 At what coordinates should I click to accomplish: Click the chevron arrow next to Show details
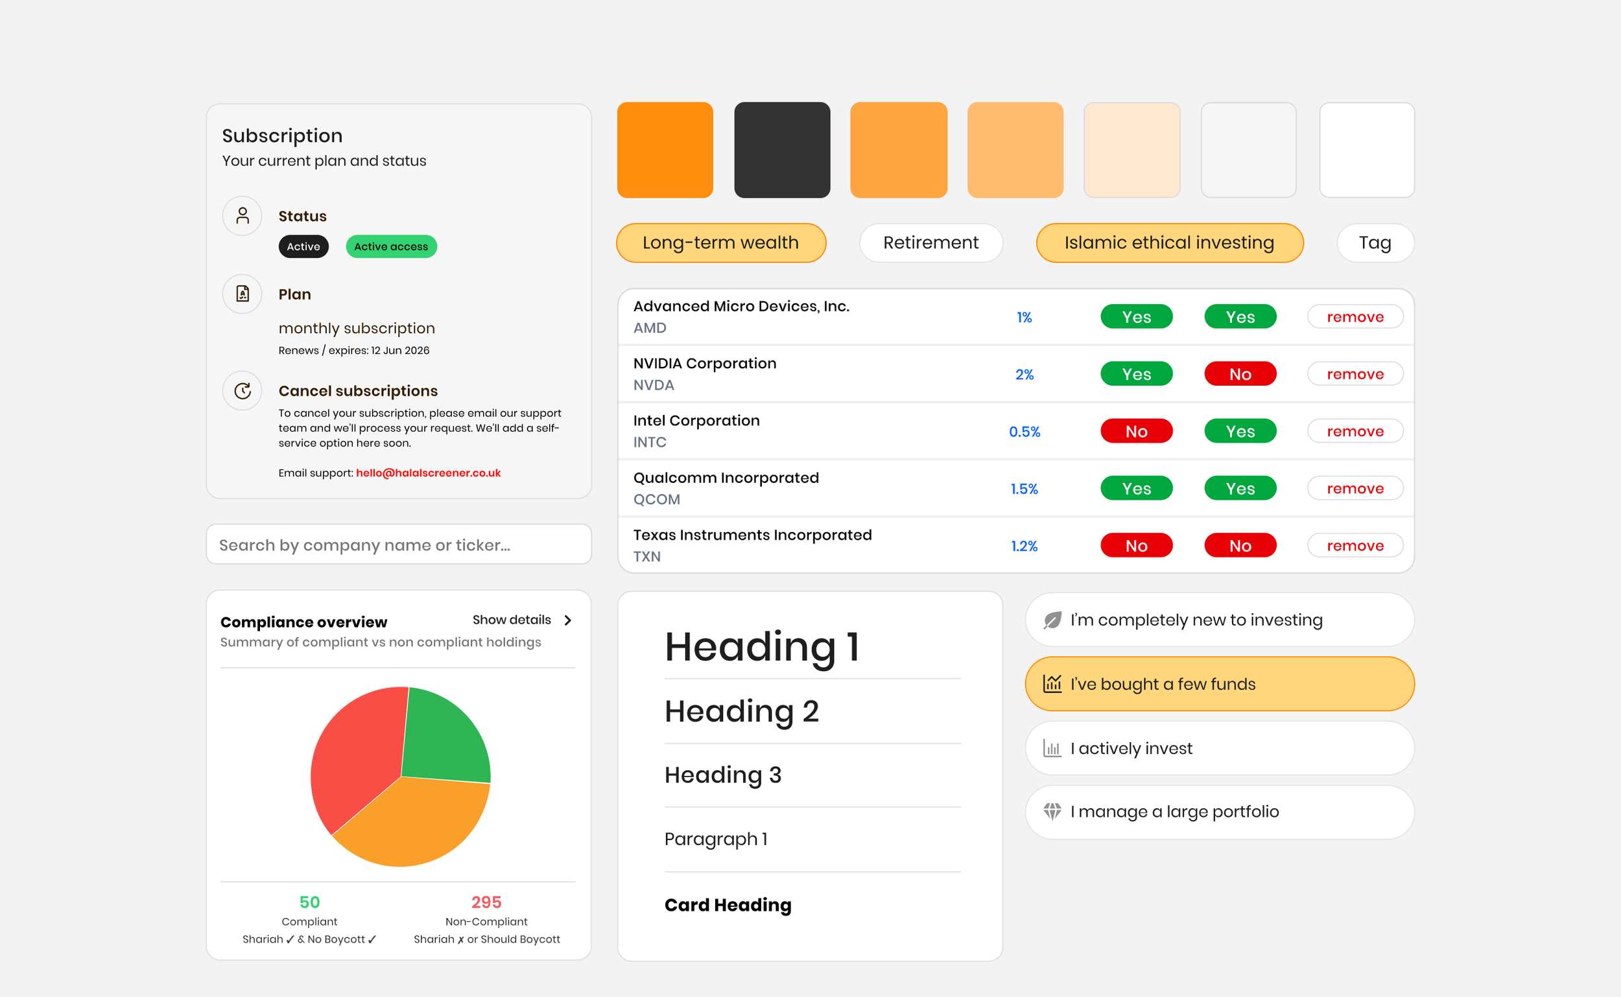568,620
